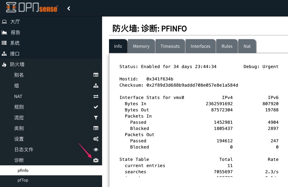Click the 别名 (Aliases) list icon
The image size is (288, 187).
pos(96,75)
